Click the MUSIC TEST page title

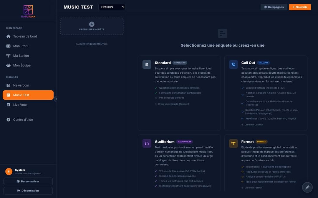pyautogui.click(x=78, y=7)
